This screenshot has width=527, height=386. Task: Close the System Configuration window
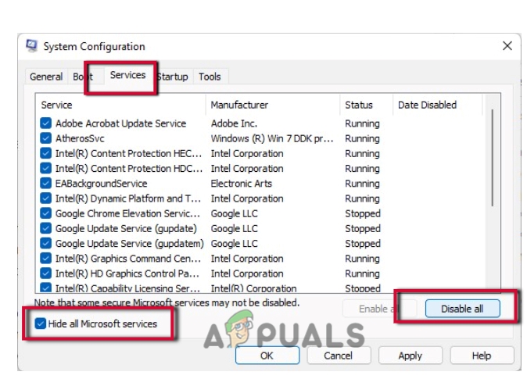click(x=507, y=45)
